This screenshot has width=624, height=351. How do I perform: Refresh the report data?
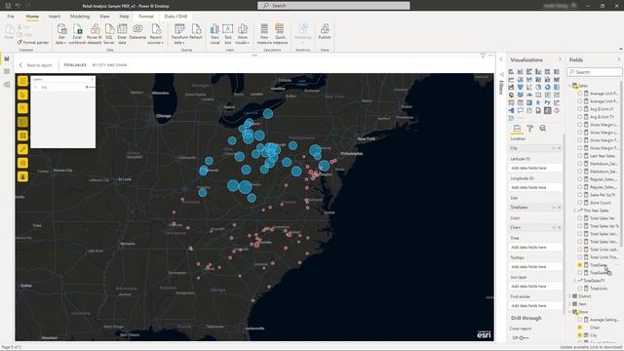196,32
